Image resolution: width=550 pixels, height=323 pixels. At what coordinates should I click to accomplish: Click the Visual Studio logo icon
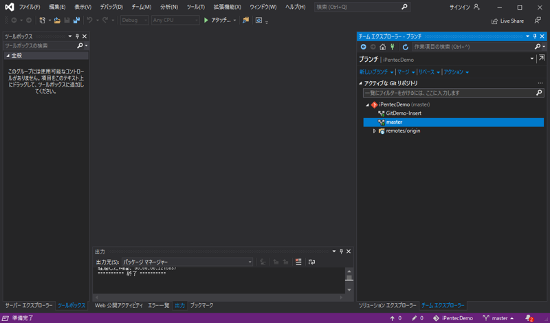point(10,7)
